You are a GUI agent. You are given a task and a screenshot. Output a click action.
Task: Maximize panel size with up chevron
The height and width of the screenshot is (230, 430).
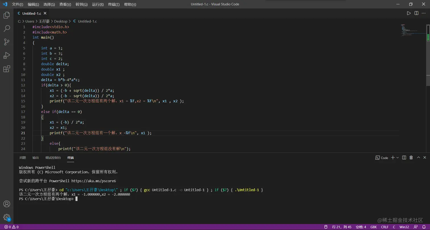pyautogui.click(x=418, y=158)
